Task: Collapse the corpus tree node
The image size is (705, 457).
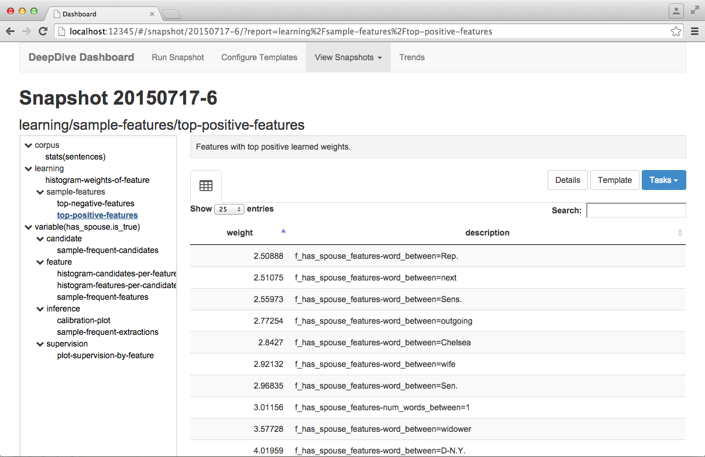Action: point(28,145)
